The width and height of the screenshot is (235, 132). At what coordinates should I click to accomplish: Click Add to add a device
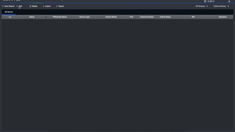pos(19,6)
